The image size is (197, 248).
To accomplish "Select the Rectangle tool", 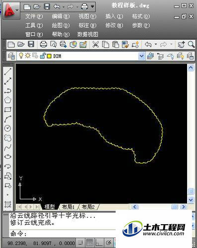I will [8, 110].
